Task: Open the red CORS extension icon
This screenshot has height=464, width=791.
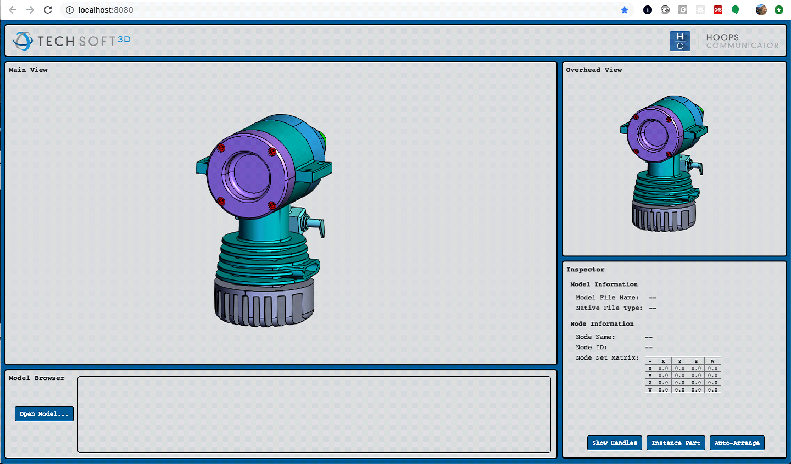Action: pyautogui.click(x=718, y=10)
